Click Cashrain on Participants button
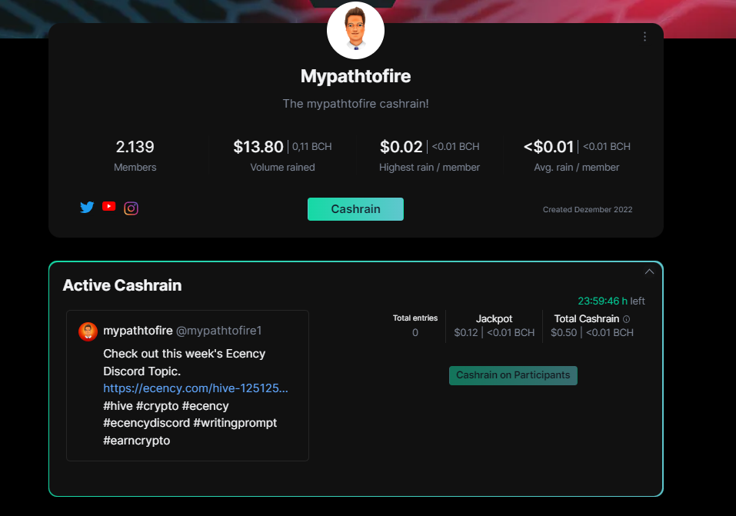Image resolution: width=736 pixels, height=516 pixels. [513, 375]
